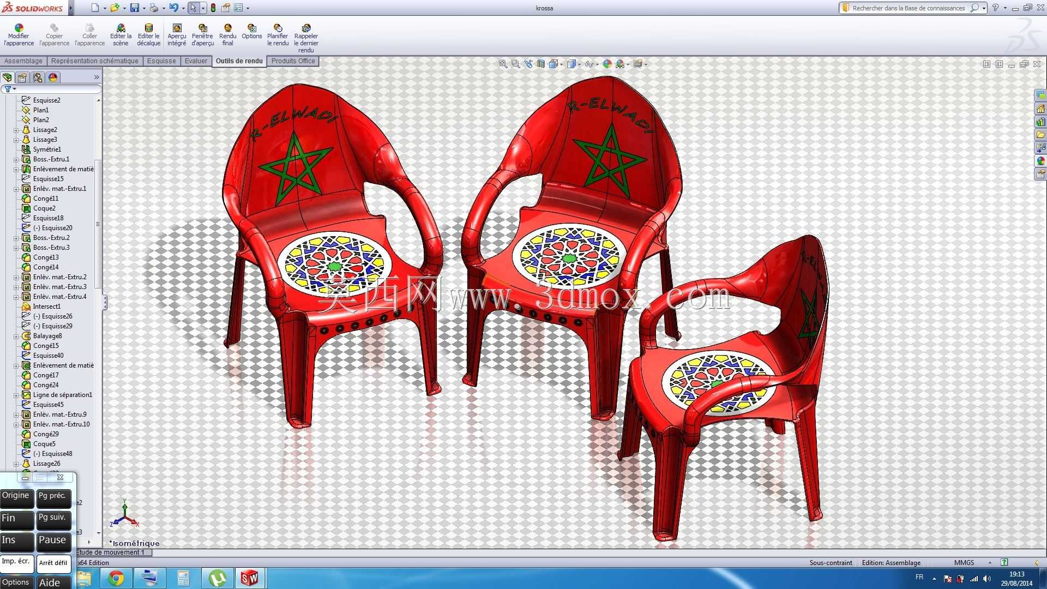
Task: Expand the Ligne de séparation1 feature
Action: (16, 395)
